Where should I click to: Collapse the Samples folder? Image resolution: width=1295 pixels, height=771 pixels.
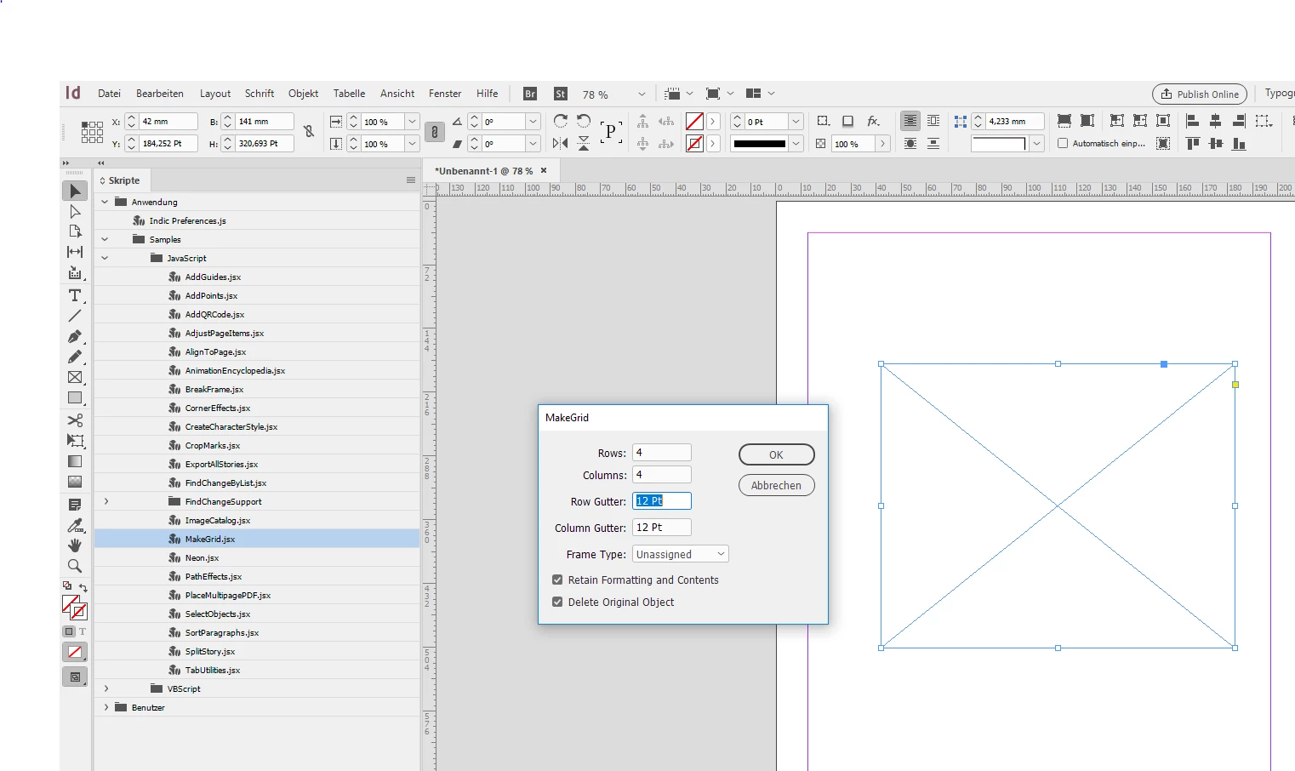(105, 239)
